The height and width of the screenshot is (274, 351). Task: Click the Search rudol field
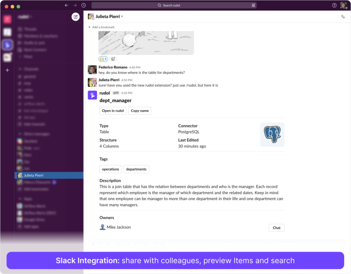174,5
